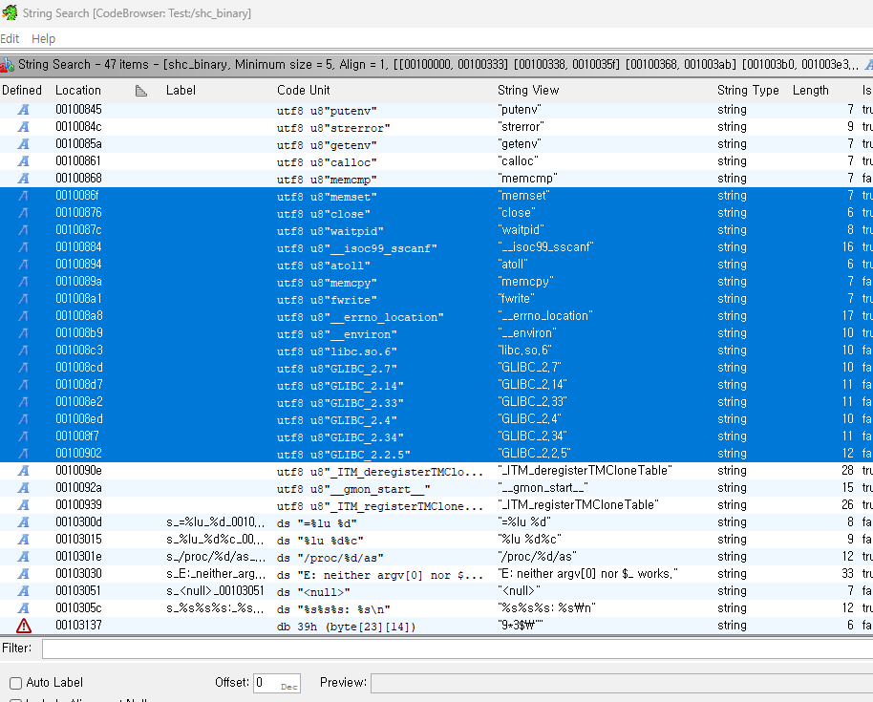
Task: Select location cell 0010084c
Action: 78,127
